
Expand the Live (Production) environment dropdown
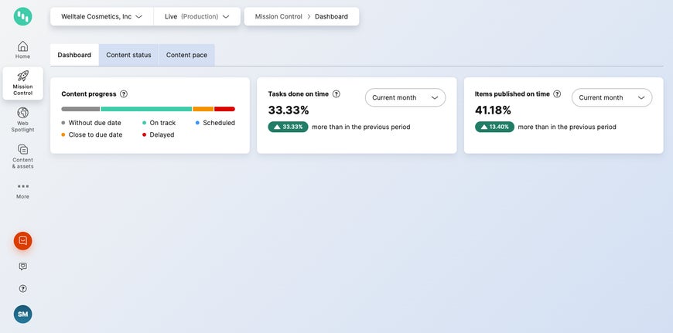pyautogui.click(x=196, y=16)
